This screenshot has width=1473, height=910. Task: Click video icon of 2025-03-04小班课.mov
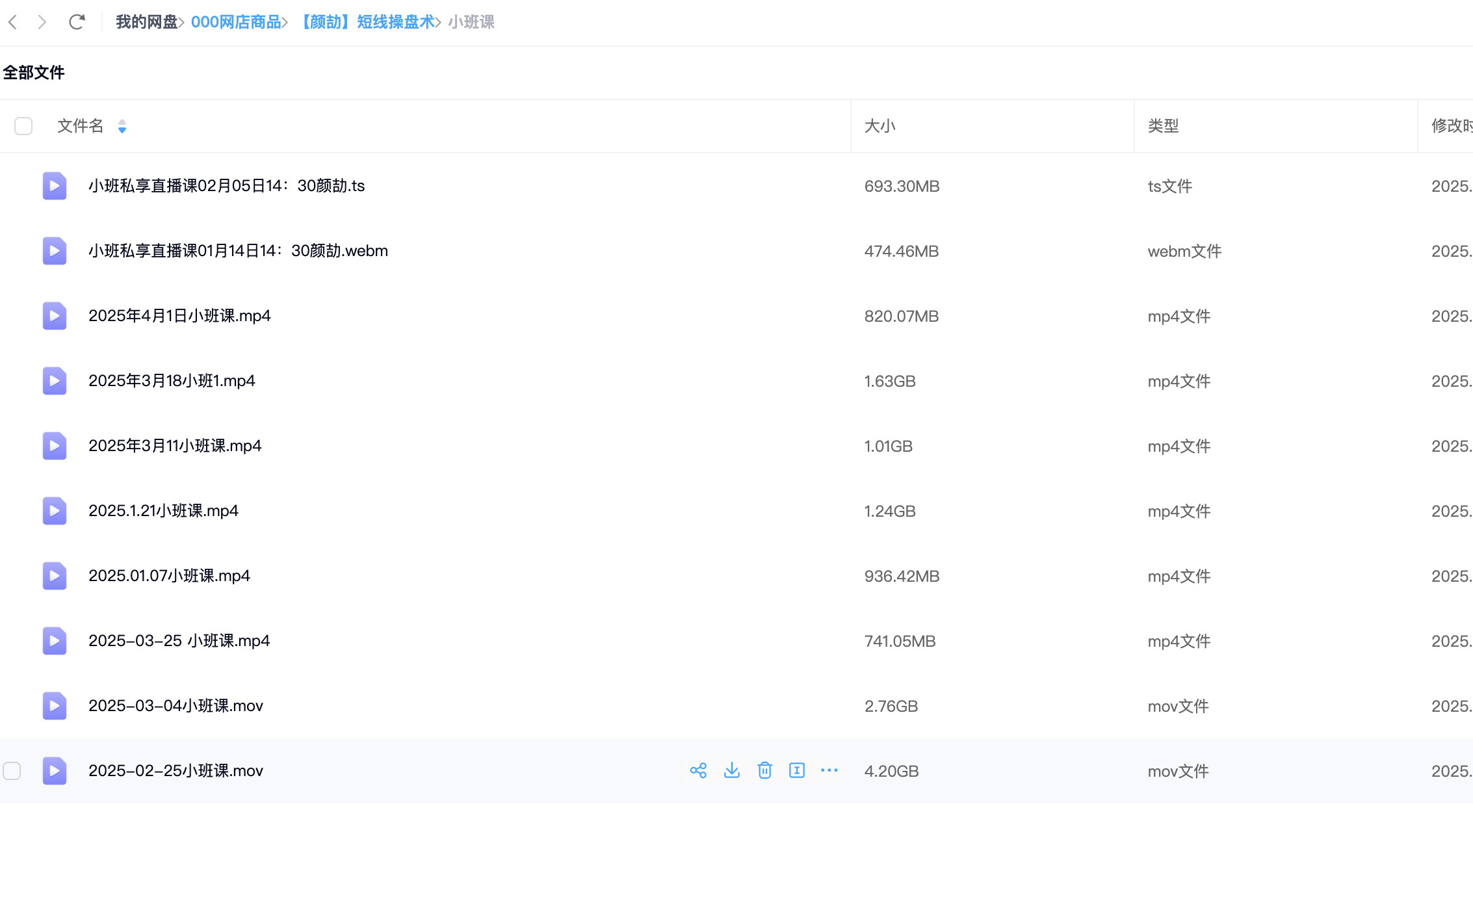pos(55,706)
